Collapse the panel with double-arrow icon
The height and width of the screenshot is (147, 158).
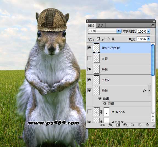pyautogui.click(x=154, y=21)
